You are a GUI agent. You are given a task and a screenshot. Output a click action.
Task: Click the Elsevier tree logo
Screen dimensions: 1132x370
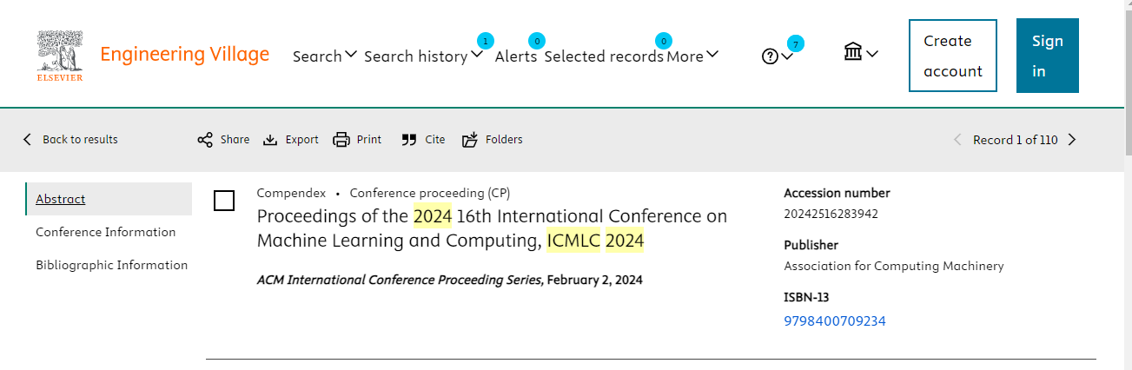(x=60, y=56)
